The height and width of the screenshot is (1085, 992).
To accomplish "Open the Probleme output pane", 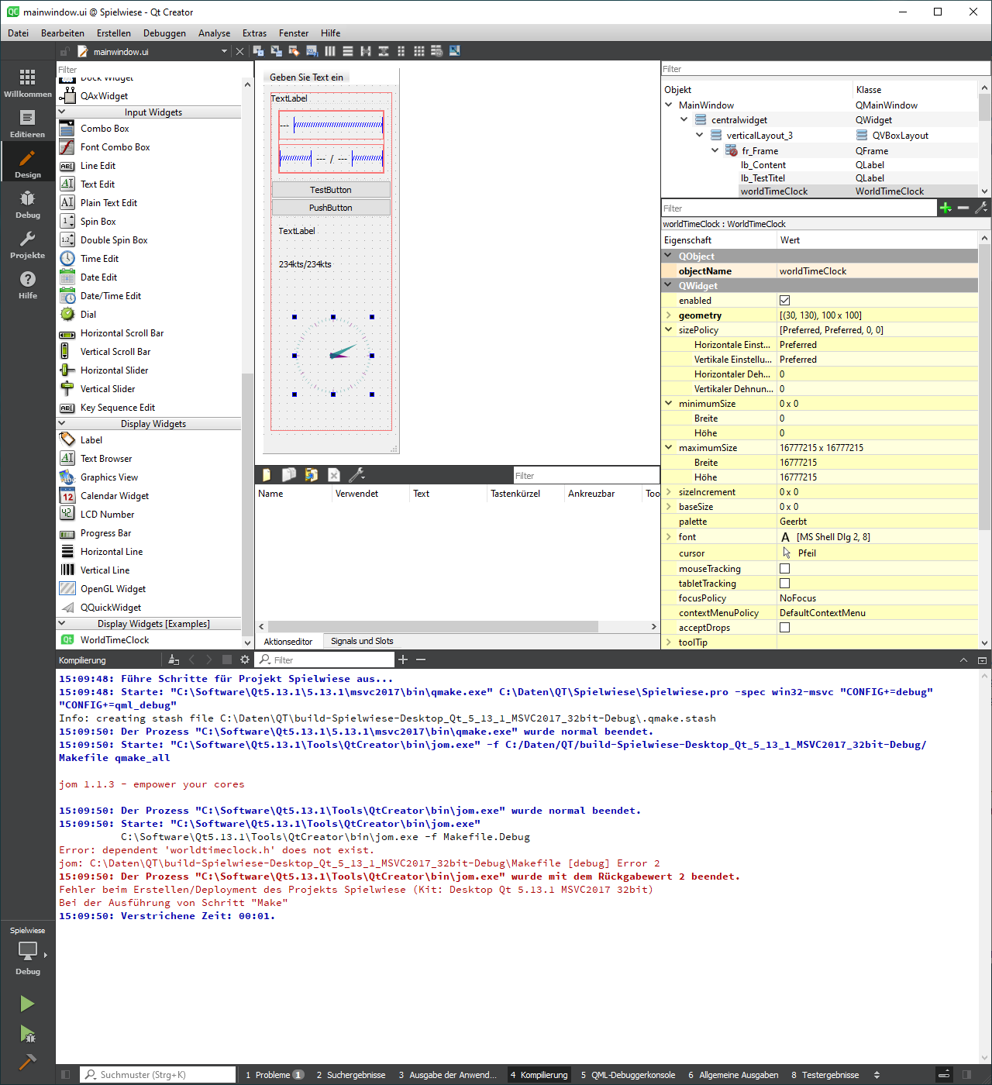I will pyautogui.click(x=274, y=1075).
